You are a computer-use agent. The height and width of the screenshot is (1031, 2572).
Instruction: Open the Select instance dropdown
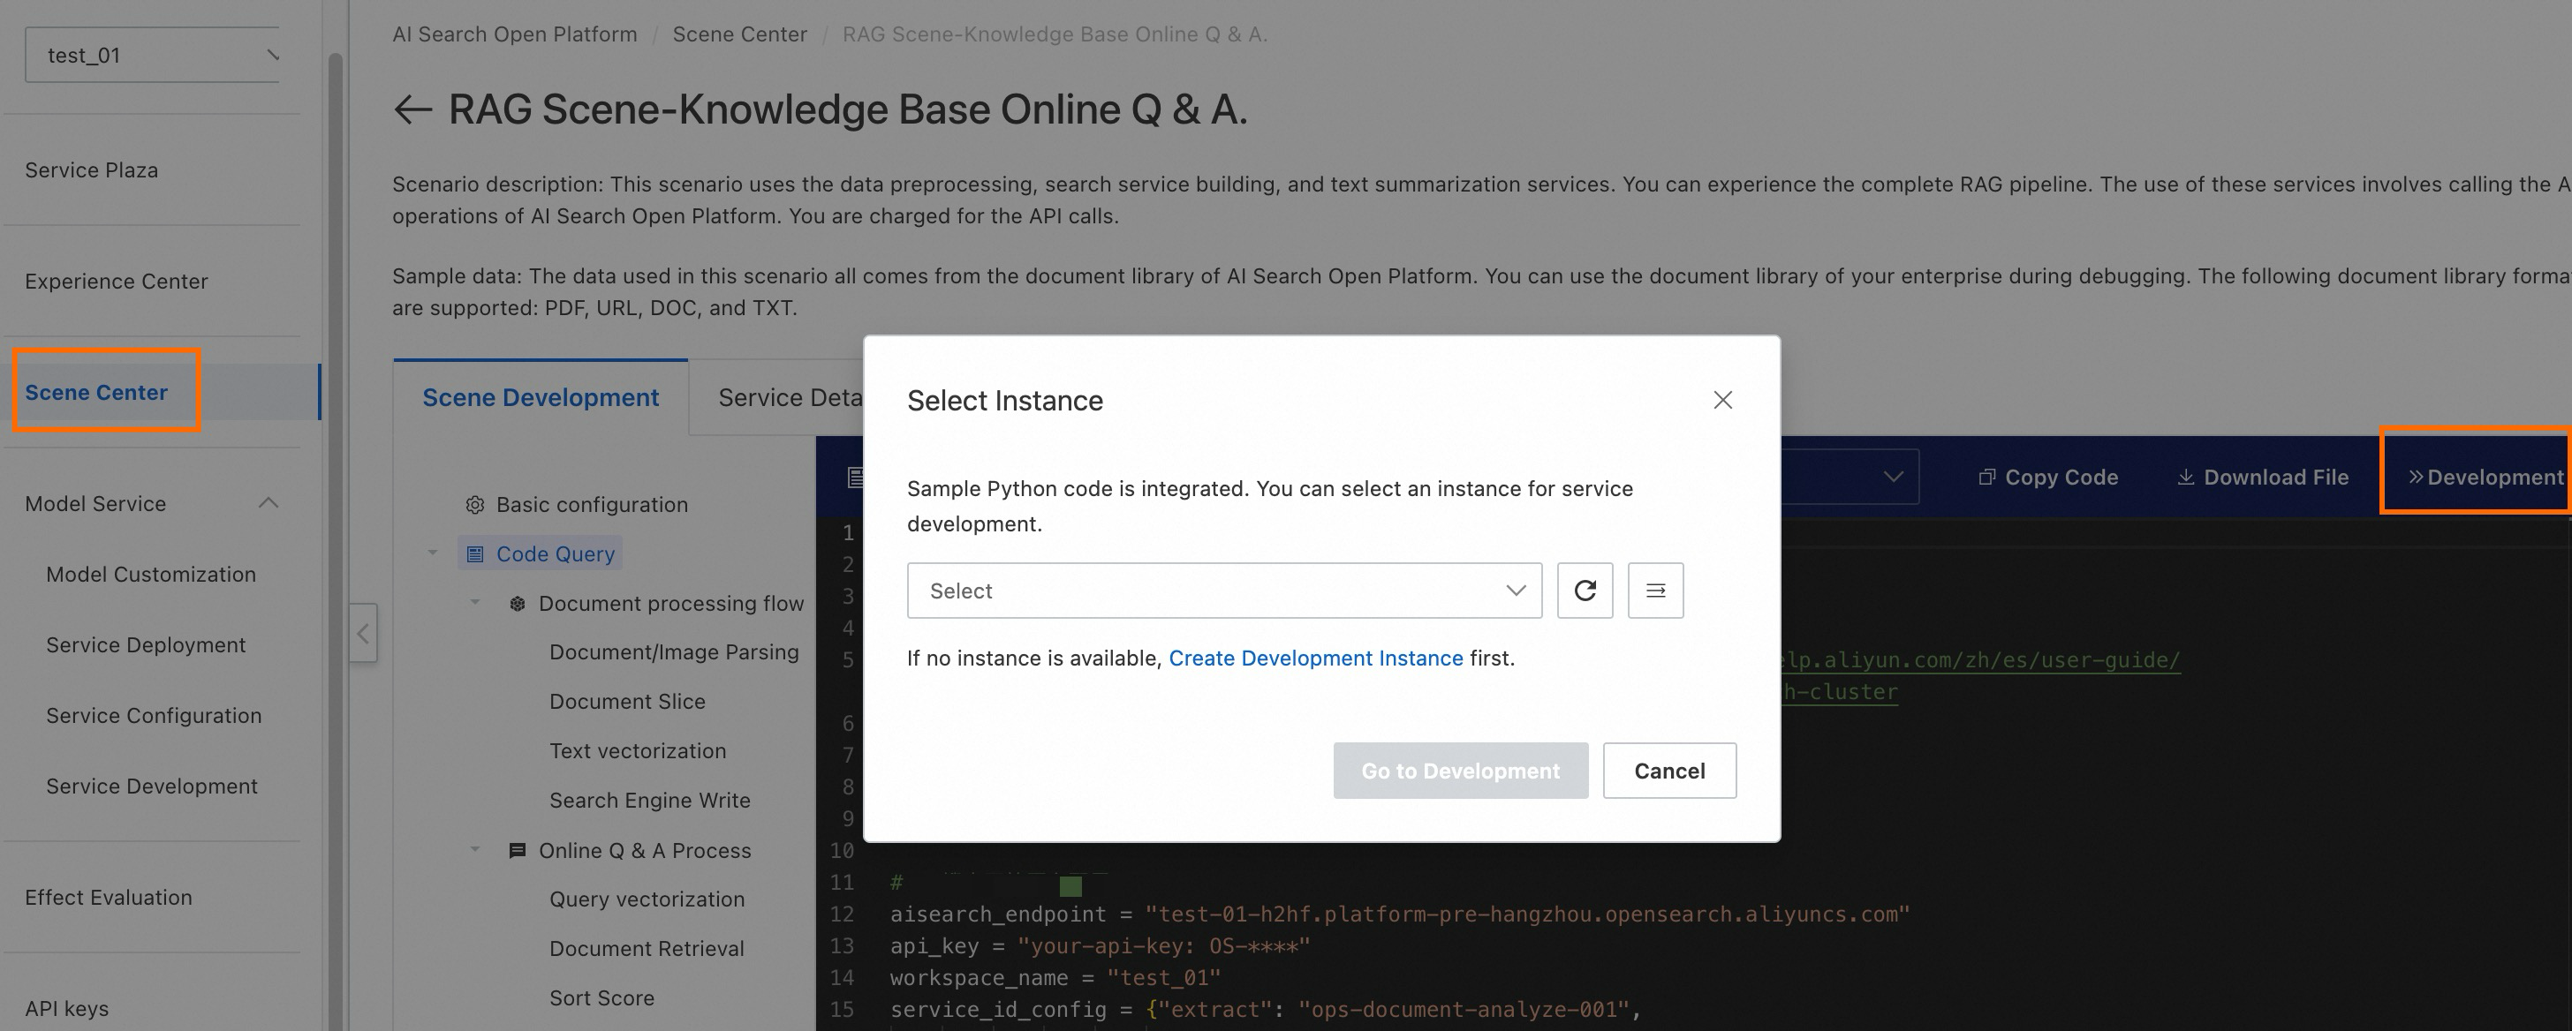click(1224, 591)
